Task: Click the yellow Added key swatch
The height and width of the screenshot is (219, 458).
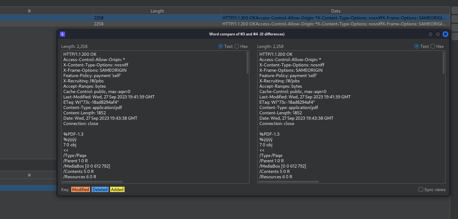Action: click(117, 190)
